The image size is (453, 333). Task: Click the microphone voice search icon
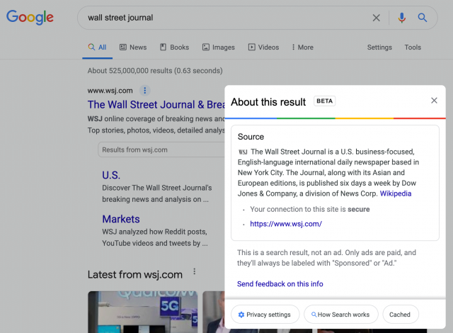pos(401,18)
